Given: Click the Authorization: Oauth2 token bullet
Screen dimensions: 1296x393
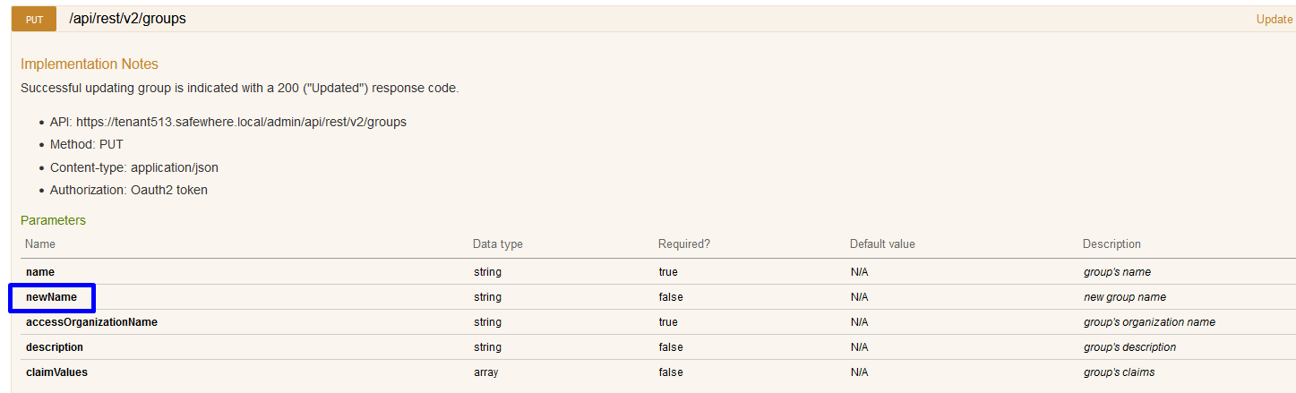Looking at the screenshot, I should pos(128,190).
